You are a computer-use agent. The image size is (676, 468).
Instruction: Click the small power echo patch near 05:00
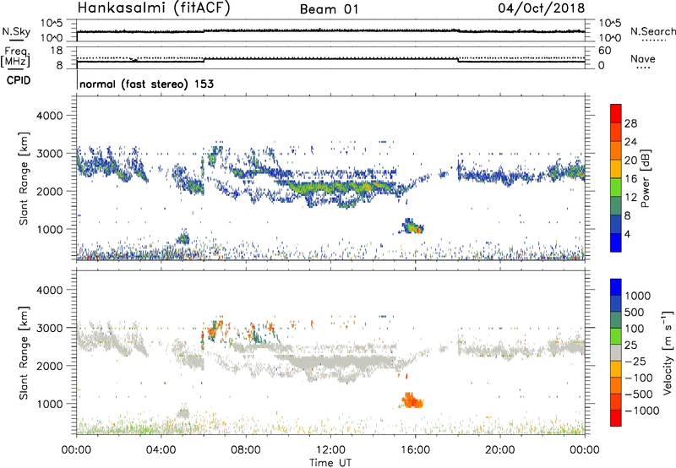coord(183,237)
